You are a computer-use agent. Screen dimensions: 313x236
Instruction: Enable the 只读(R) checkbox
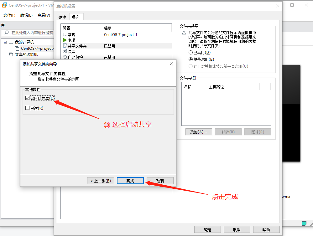27,108
